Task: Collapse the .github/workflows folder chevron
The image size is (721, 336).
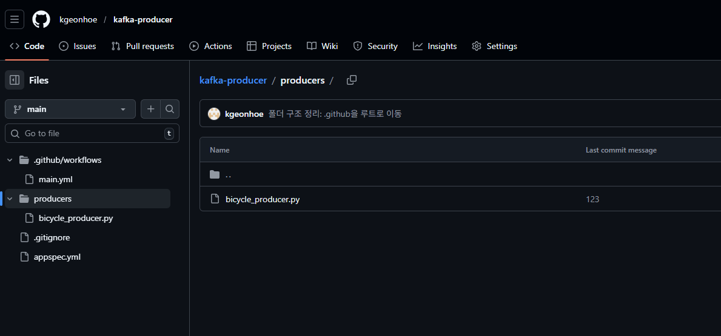Action: pos(9,160)
